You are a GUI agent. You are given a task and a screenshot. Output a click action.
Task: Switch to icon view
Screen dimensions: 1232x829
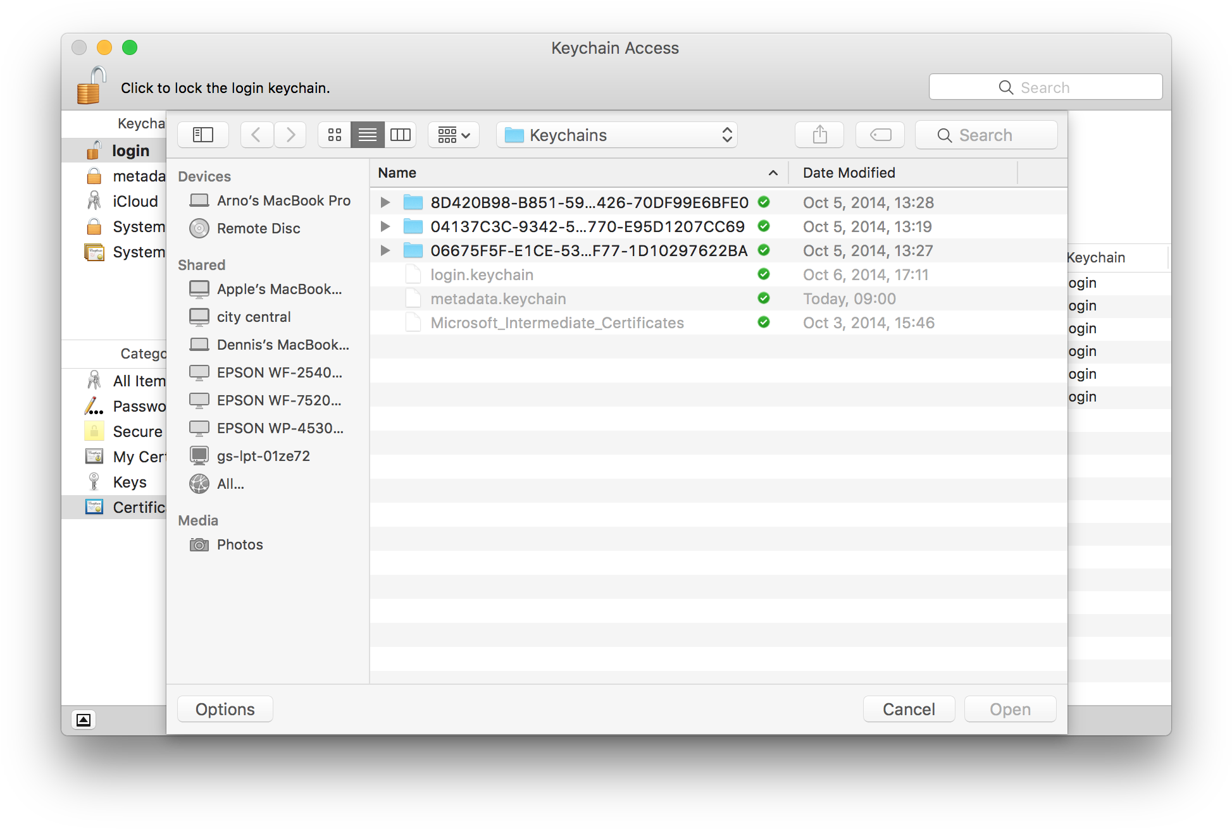335,135
